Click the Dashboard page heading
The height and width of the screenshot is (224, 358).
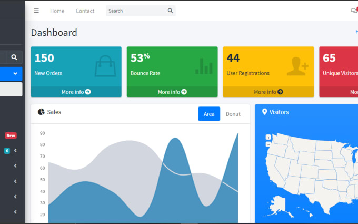(54, 33)
